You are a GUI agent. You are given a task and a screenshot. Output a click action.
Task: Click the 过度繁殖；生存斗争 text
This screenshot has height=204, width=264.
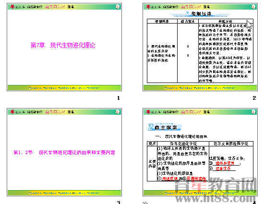227,158
